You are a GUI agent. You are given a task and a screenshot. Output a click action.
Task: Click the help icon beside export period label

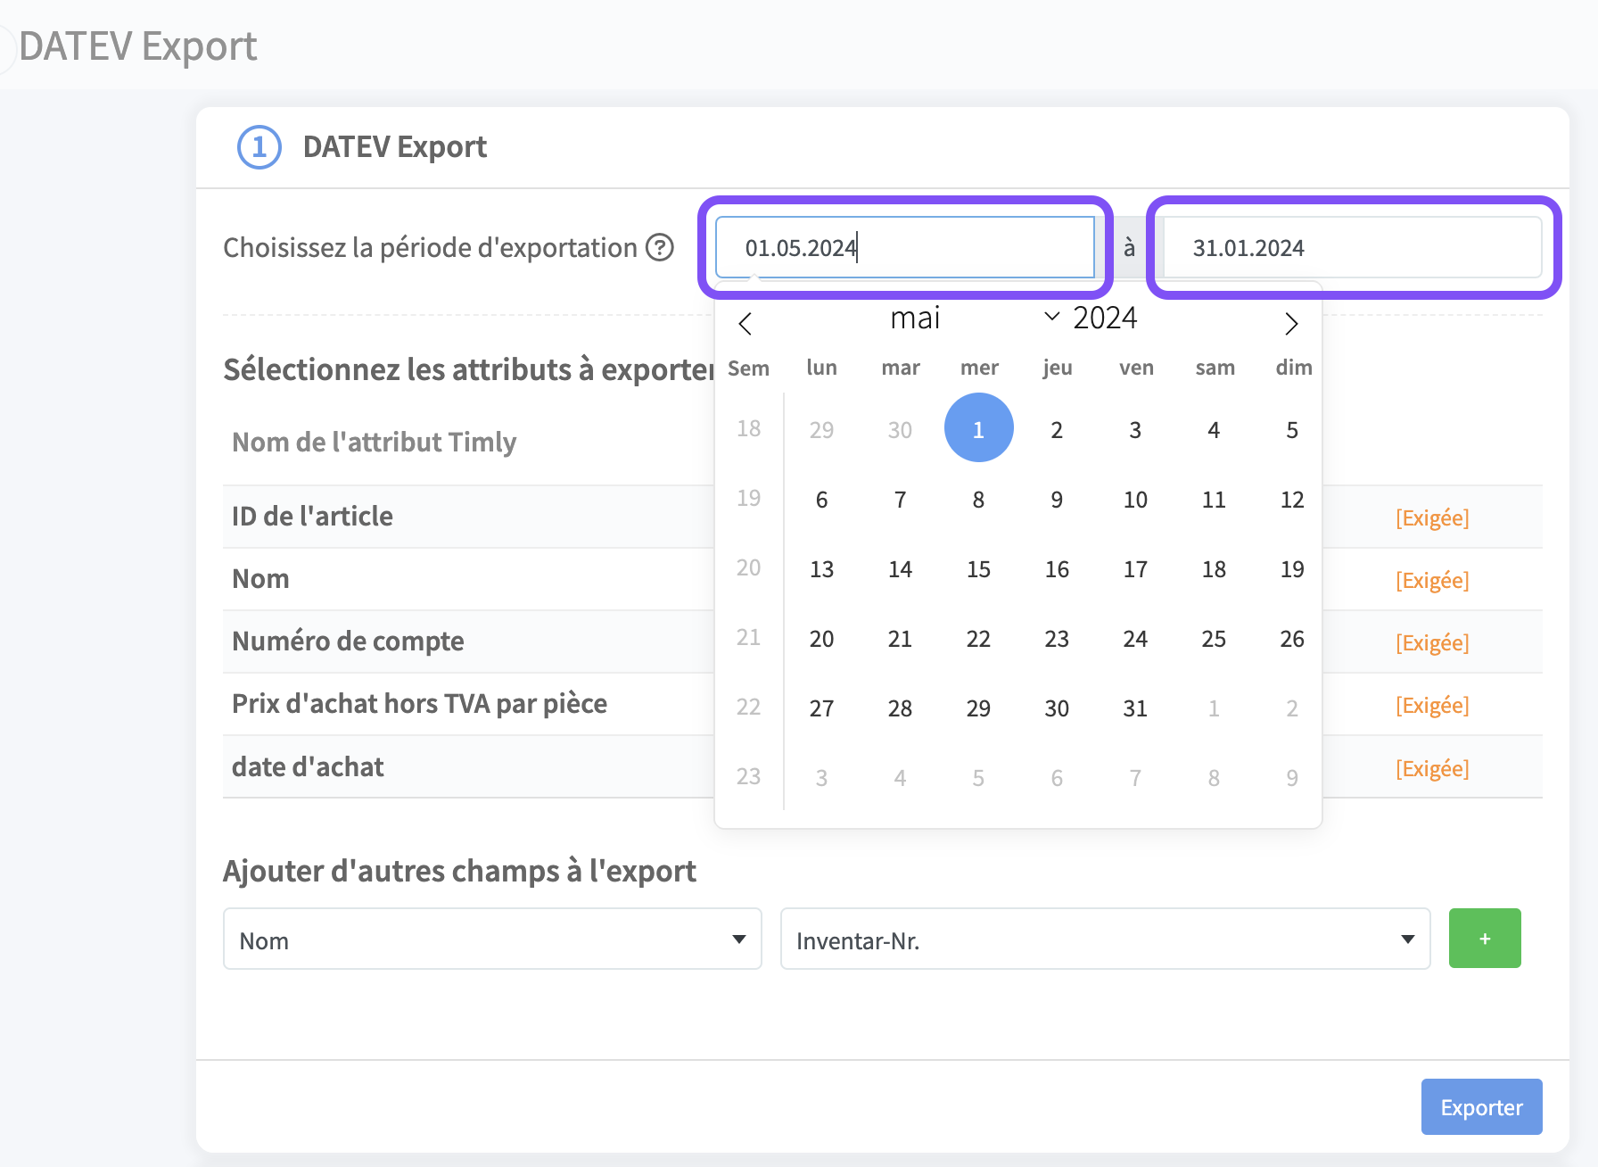coord(660,247)
